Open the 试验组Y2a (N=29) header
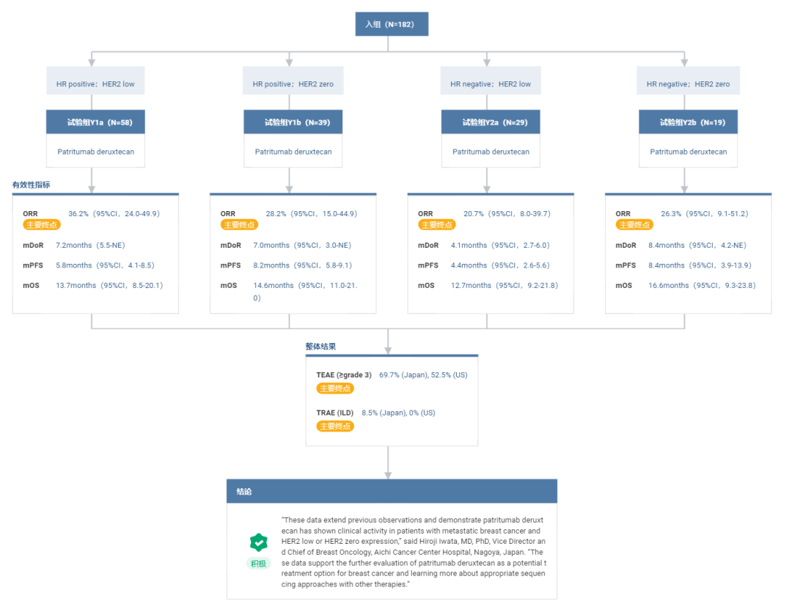This screenshot has height=612, width=792. [x=490, y=122]
